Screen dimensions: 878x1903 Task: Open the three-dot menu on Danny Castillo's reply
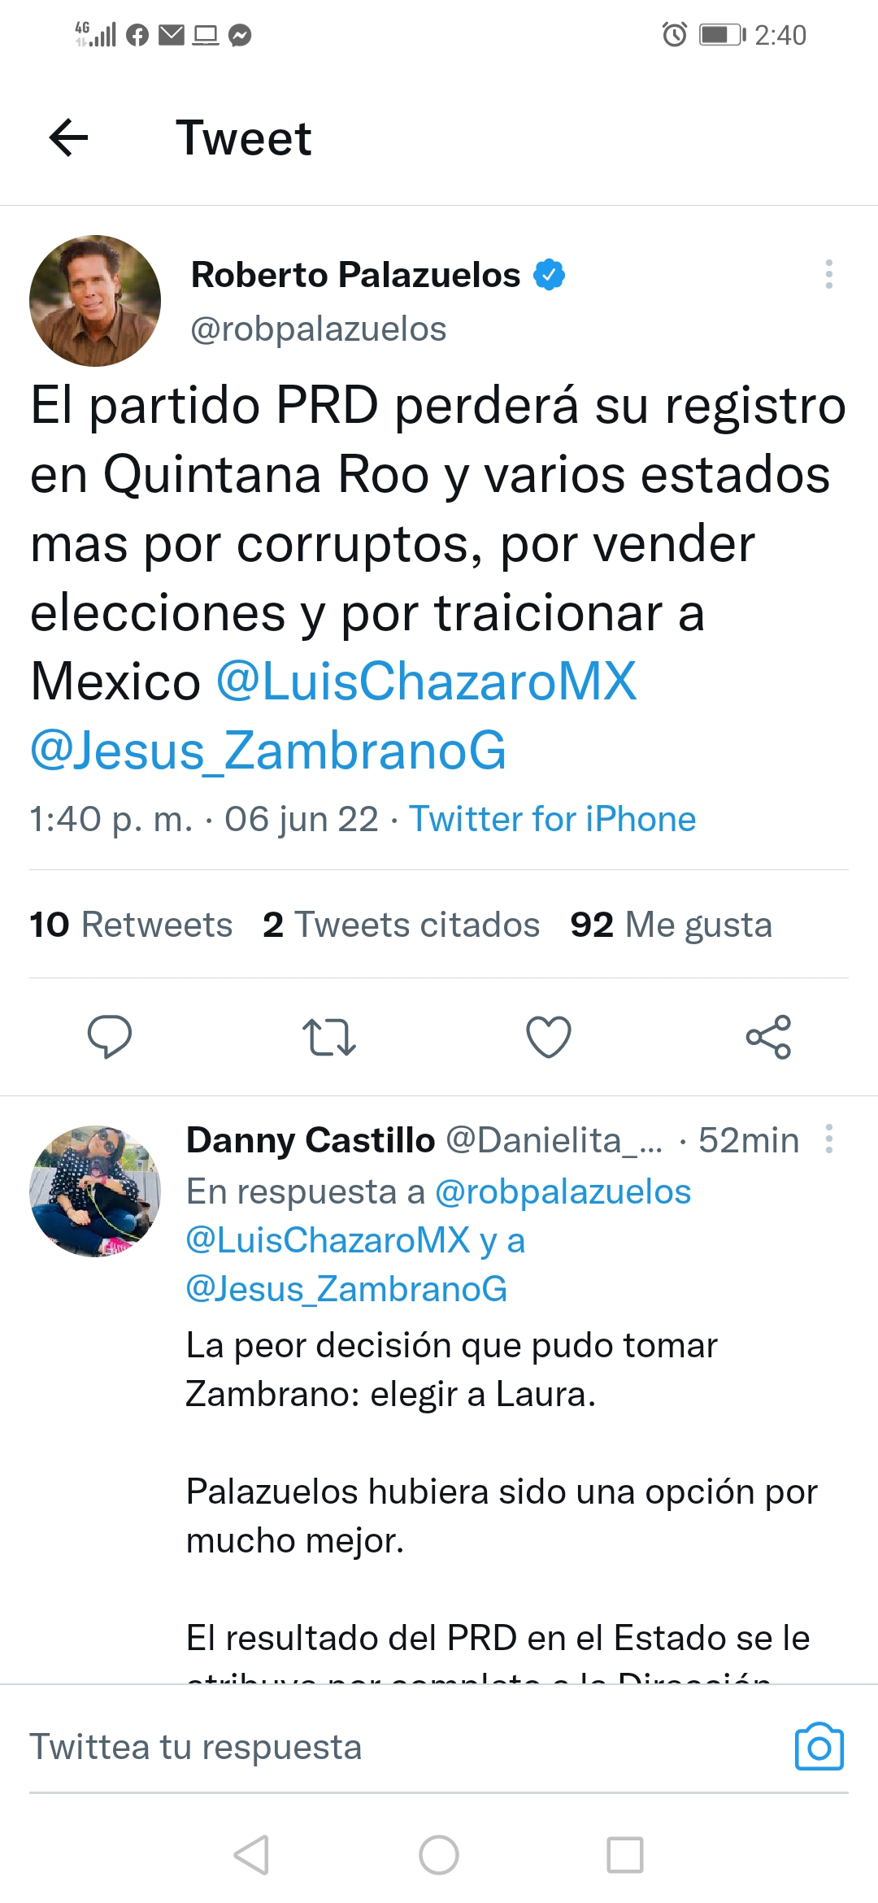tap(829, 1139)
